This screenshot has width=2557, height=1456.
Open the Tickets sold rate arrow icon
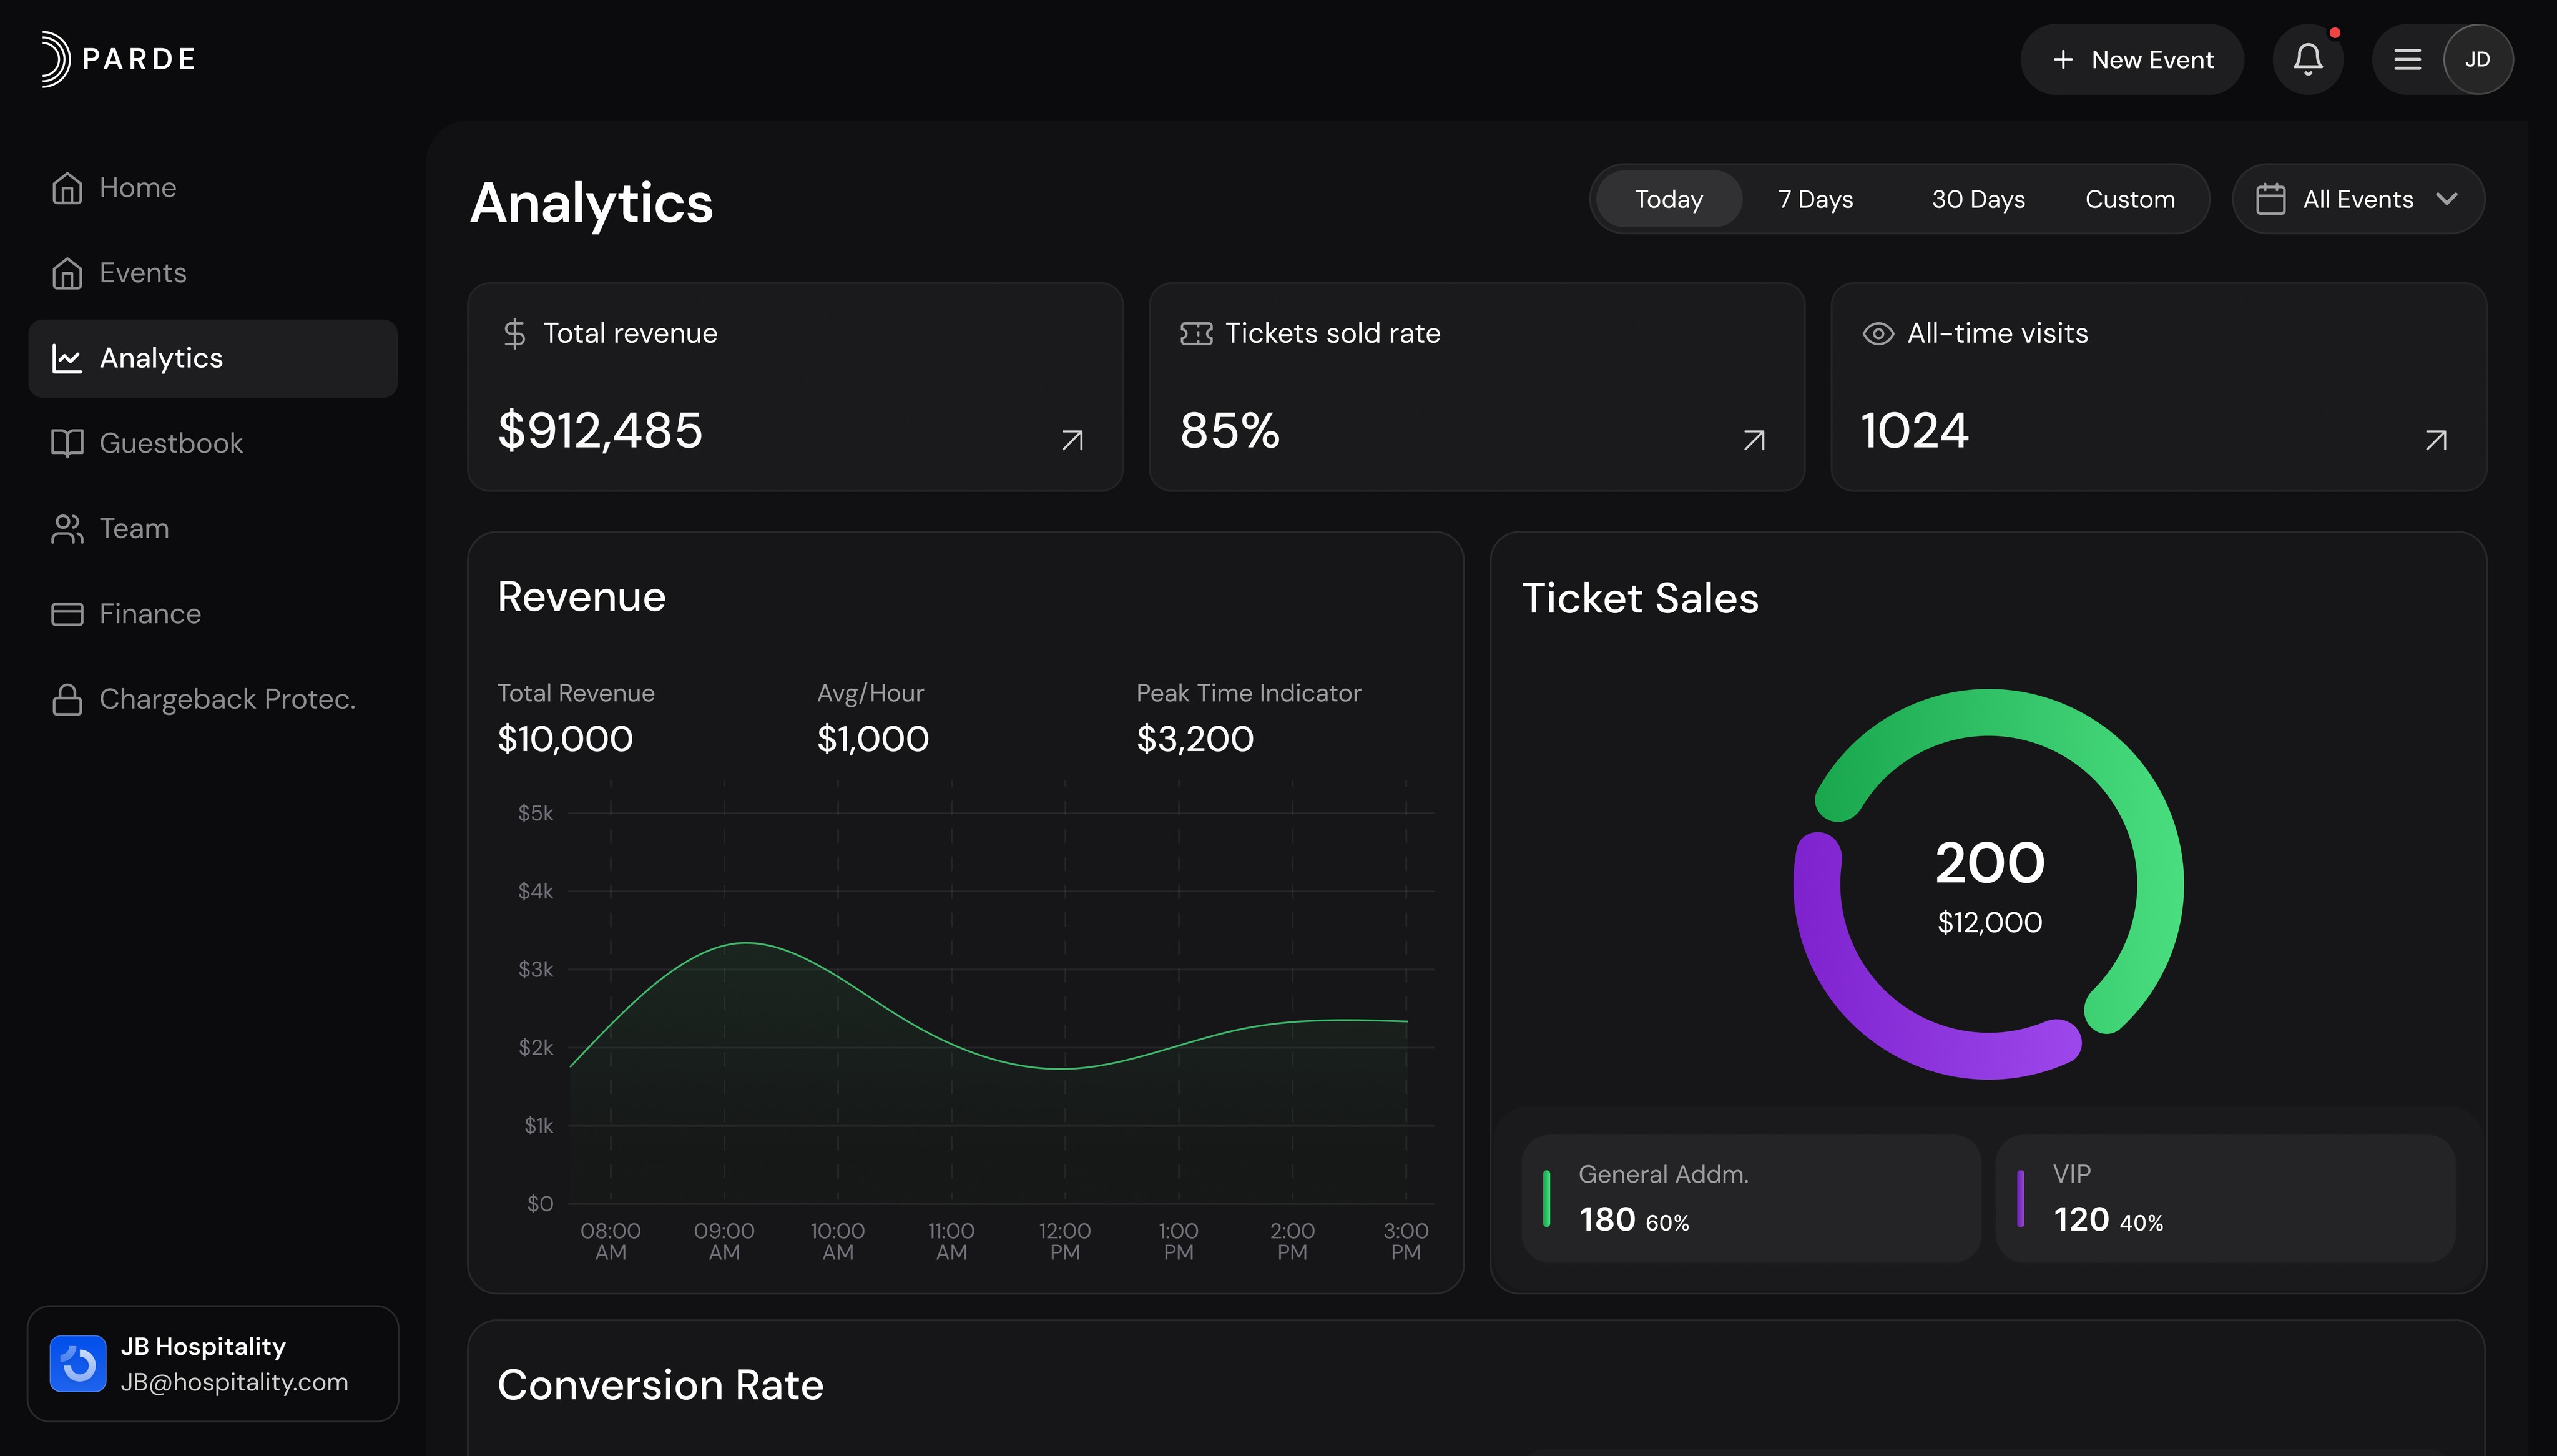pyautogui.click(x=1754, y=440)
